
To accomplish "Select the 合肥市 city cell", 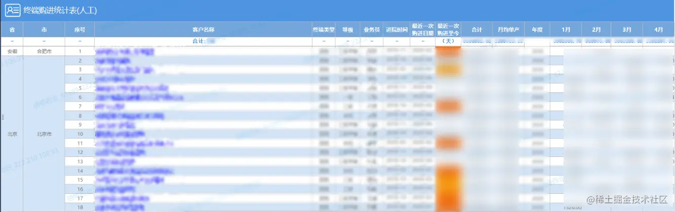I will coord(44,51).
